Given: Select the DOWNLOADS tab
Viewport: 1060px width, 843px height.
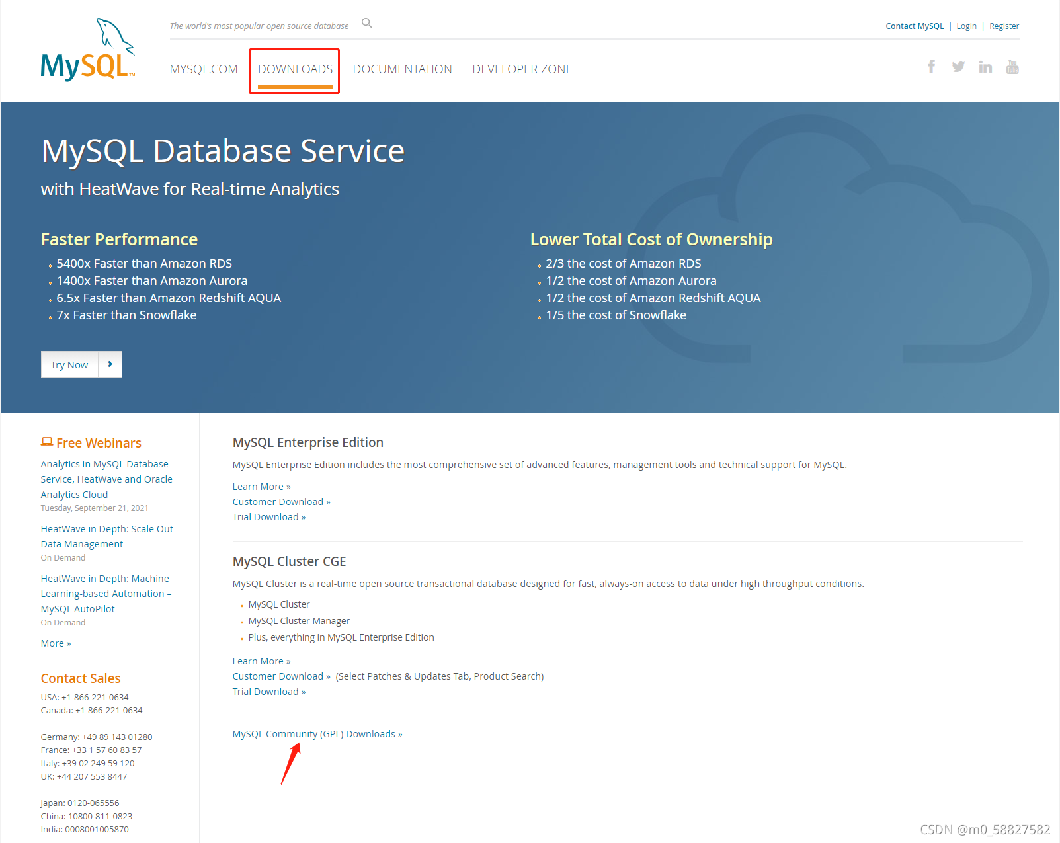Looking at the screenshot, I should pos(295,69).
